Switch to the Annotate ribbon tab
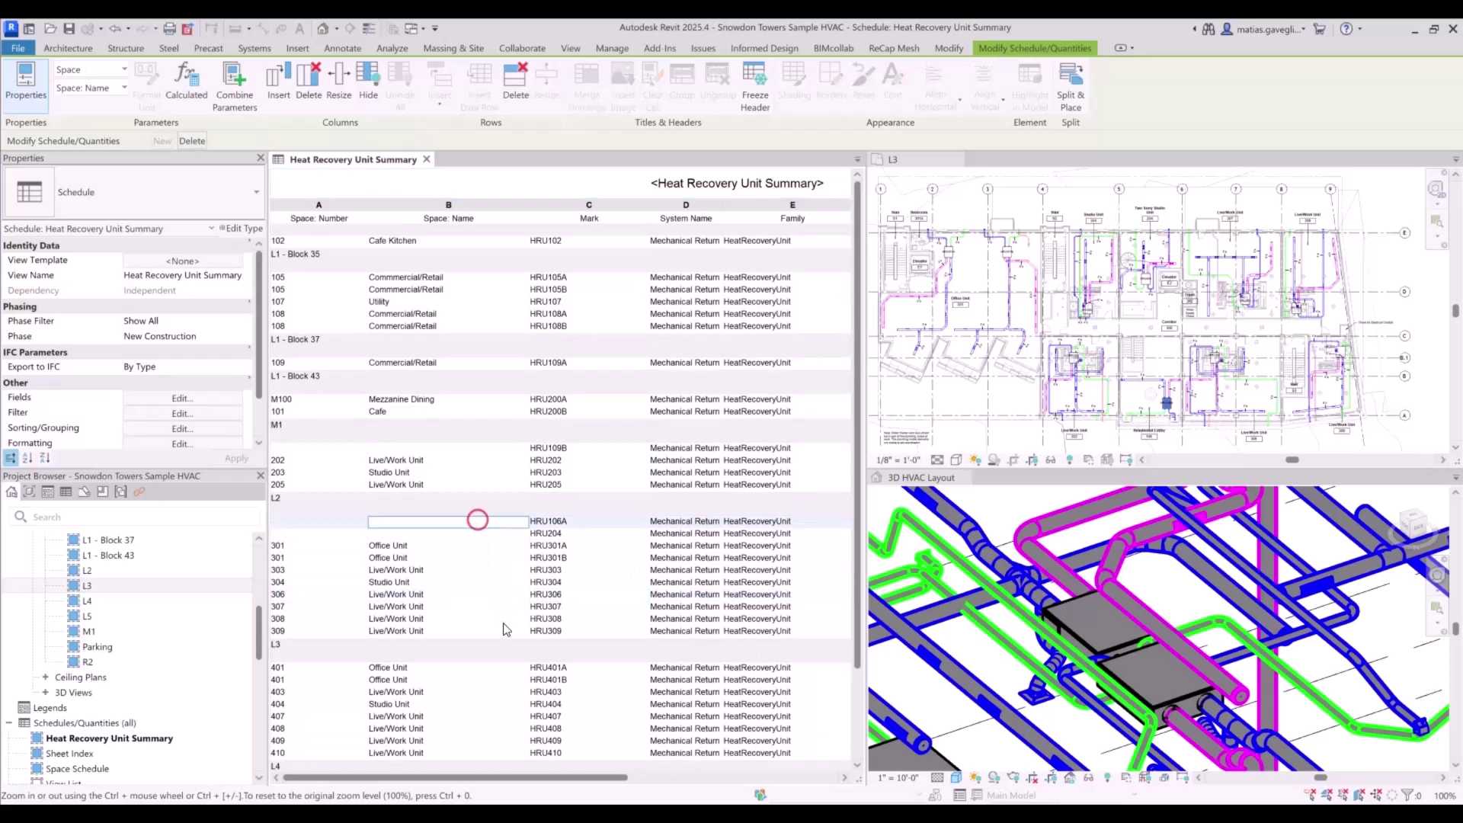The width and height of the screenshot is (1463, 823). coord(342,47)
